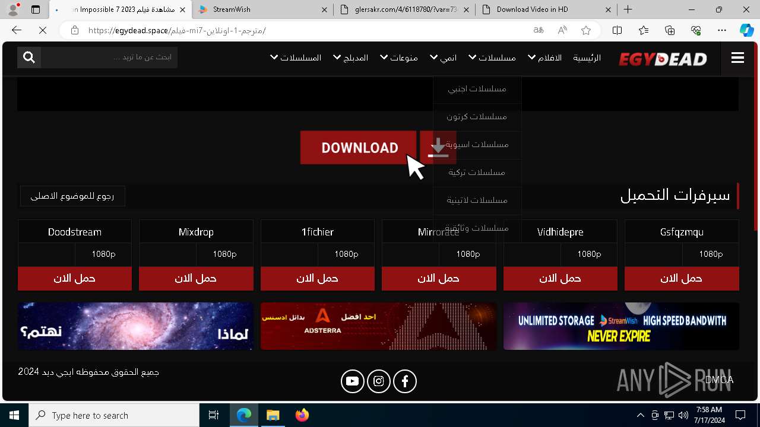Screen dimensions: 760x427
Task: Click the download arrow icon beside DOWNLOAD
Action: (x=438, y=147)
